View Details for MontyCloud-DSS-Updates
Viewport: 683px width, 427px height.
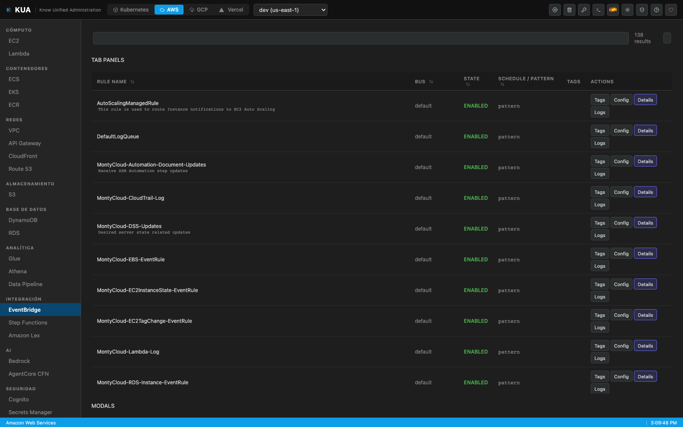(x=645, y=223)
